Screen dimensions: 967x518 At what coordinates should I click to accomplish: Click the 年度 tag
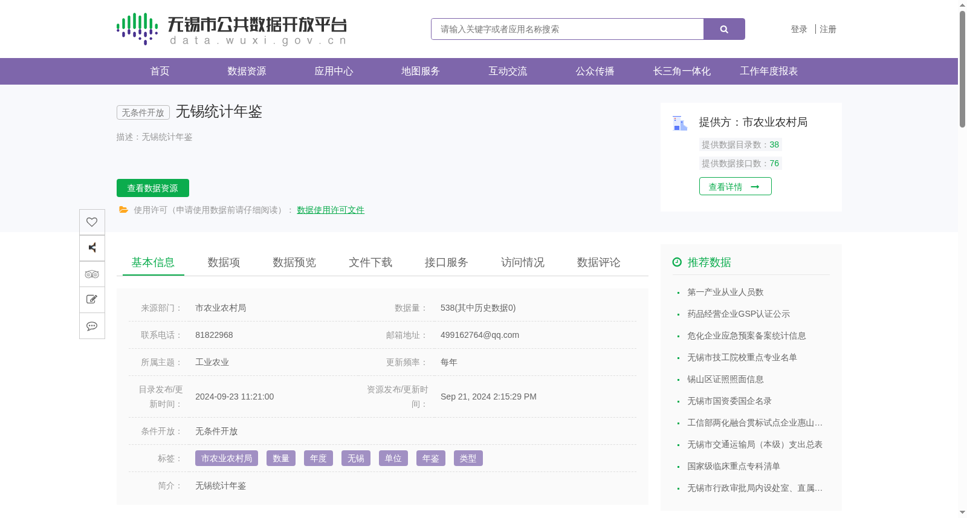319,458
